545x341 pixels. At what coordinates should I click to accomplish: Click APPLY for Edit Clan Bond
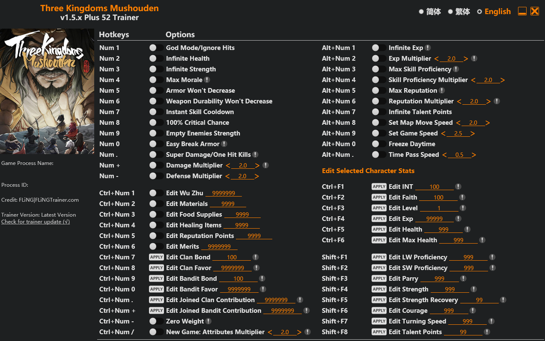156,257
